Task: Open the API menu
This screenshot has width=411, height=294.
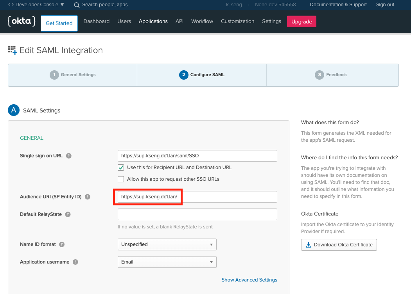Action: point(179,21)
